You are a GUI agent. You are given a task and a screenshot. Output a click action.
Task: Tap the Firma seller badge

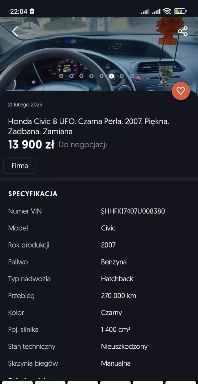pyautogui.click(x=20, y=166)
